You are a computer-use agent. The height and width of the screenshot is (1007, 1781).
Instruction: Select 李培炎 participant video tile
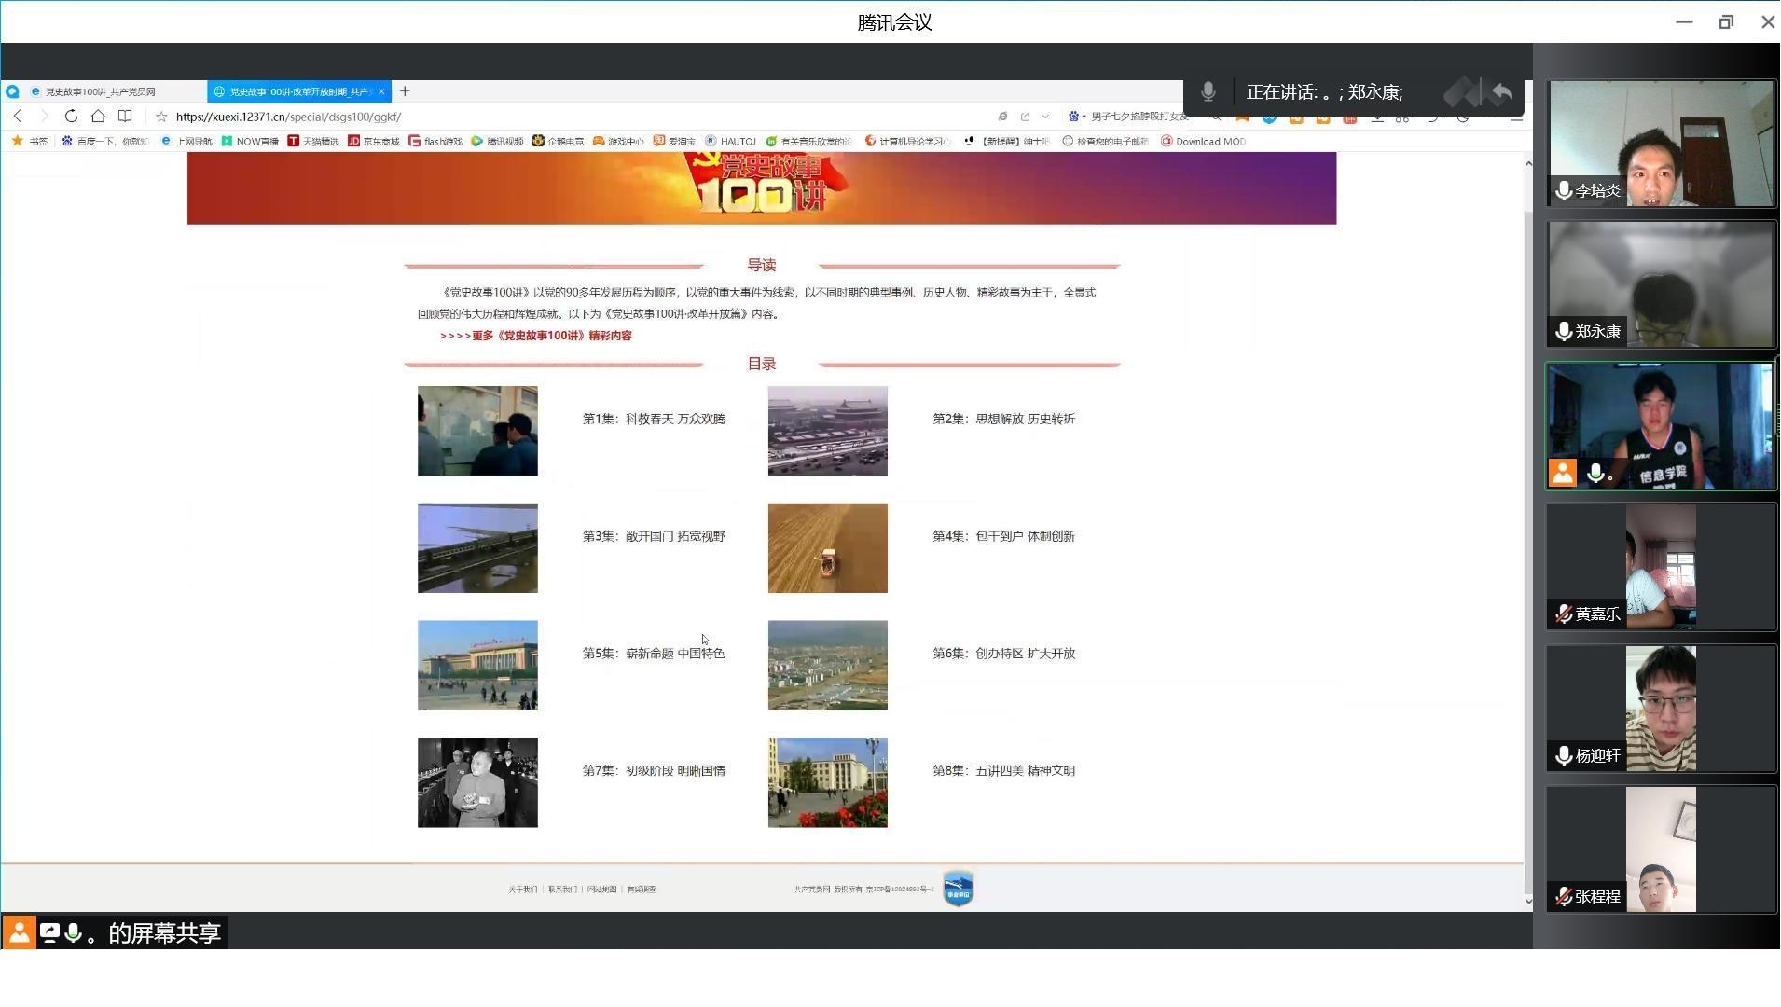tap(1661, 144)
